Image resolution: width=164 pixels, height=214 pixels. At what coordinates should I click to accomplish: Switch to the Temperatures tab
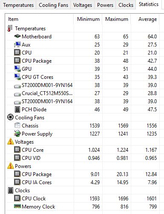click(18, 5)
